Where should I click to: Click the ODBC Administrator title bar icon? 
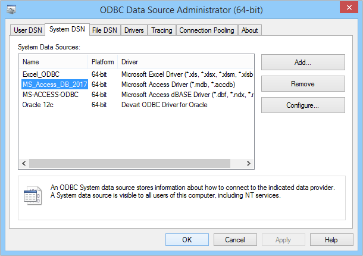11,9
